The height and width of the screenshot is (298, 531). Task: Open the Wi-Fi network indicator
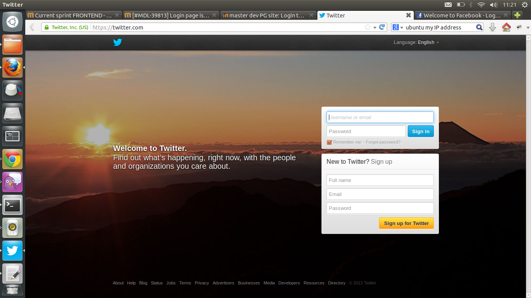[481, 5]
